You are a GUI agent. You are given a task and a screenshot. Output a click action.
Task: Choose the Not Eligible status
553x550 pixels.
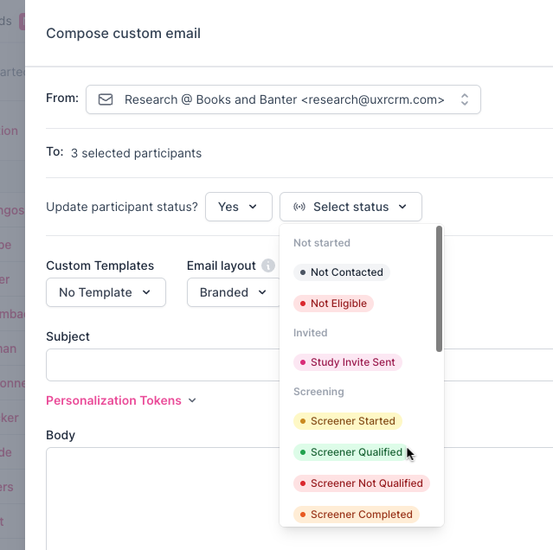click(333, 304)
